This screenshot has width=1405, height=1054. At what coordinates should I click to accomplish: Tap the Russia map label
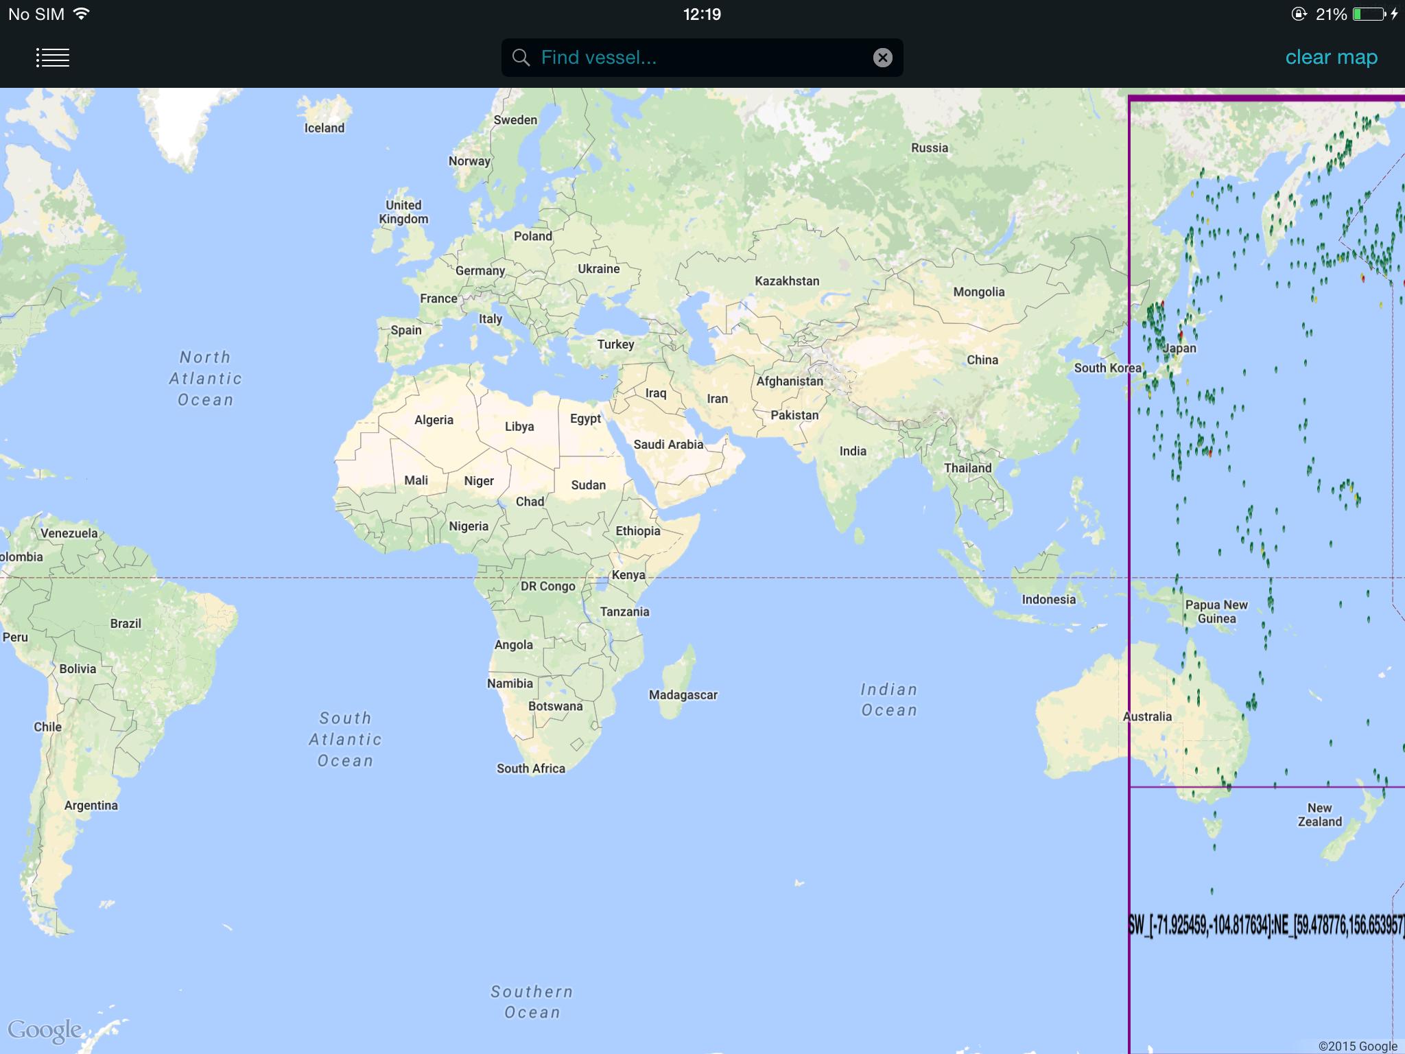click(x=930, y=148)
